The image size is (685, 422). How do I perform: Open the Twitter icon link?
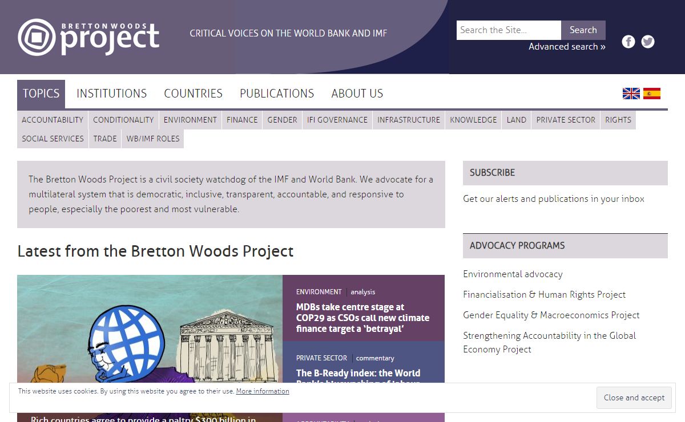click(x=648, y=42)
